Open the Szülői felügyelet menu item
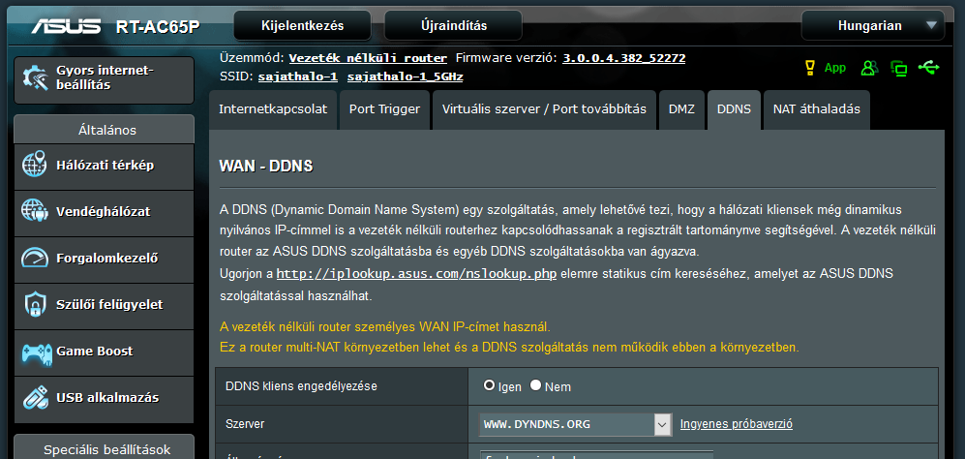The width and height of the screenshot is (965, 459). 104,305
